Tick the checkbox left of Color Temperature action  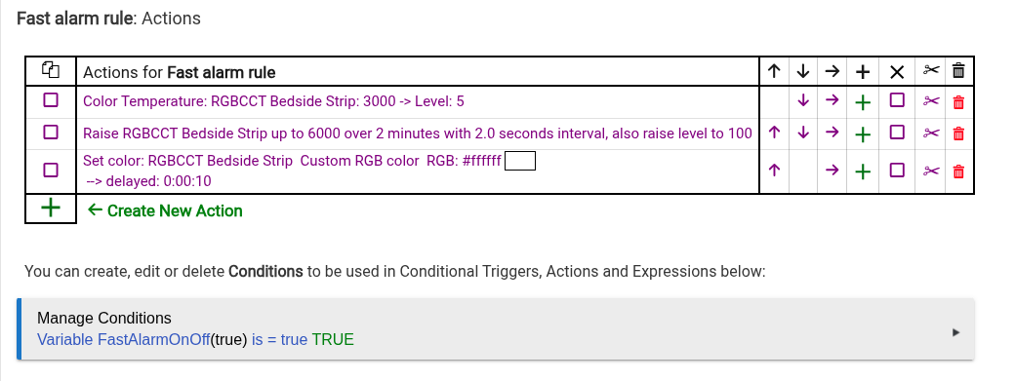tap(51, 100)
